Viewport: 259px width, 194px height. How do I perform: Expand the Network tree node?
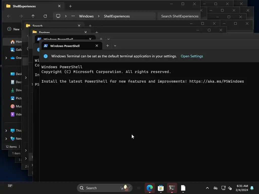6,139
